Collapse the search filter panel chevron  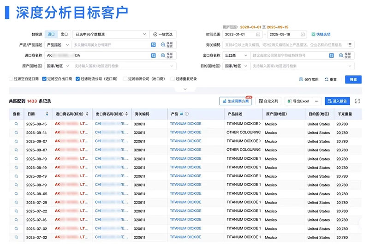185,89
